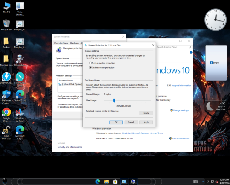Open the Morphs_De folder icon
Viewport: 230px width, 185px height.
6,61
